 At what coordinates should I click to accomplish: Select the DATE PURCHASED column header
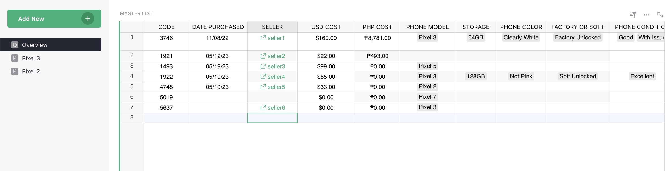218,27
